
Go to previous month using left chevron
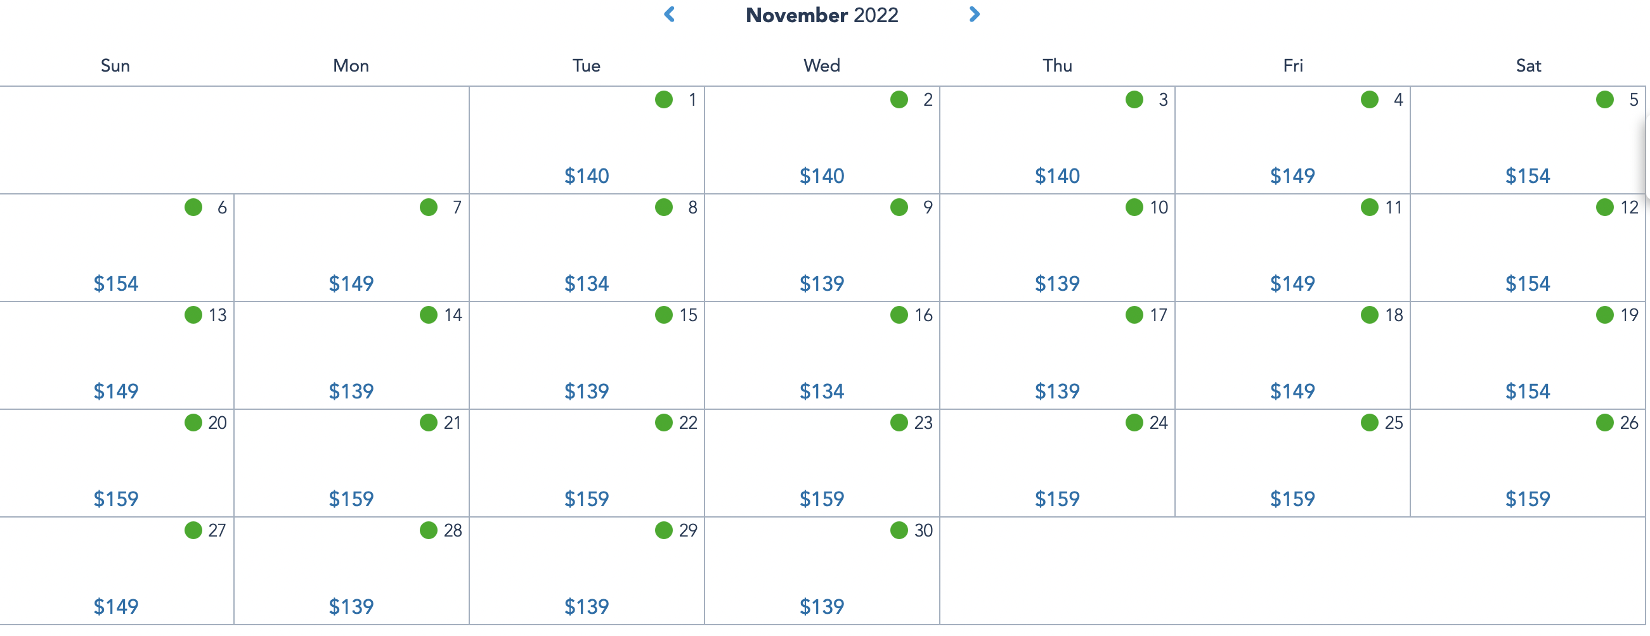[x=670, y=14]
